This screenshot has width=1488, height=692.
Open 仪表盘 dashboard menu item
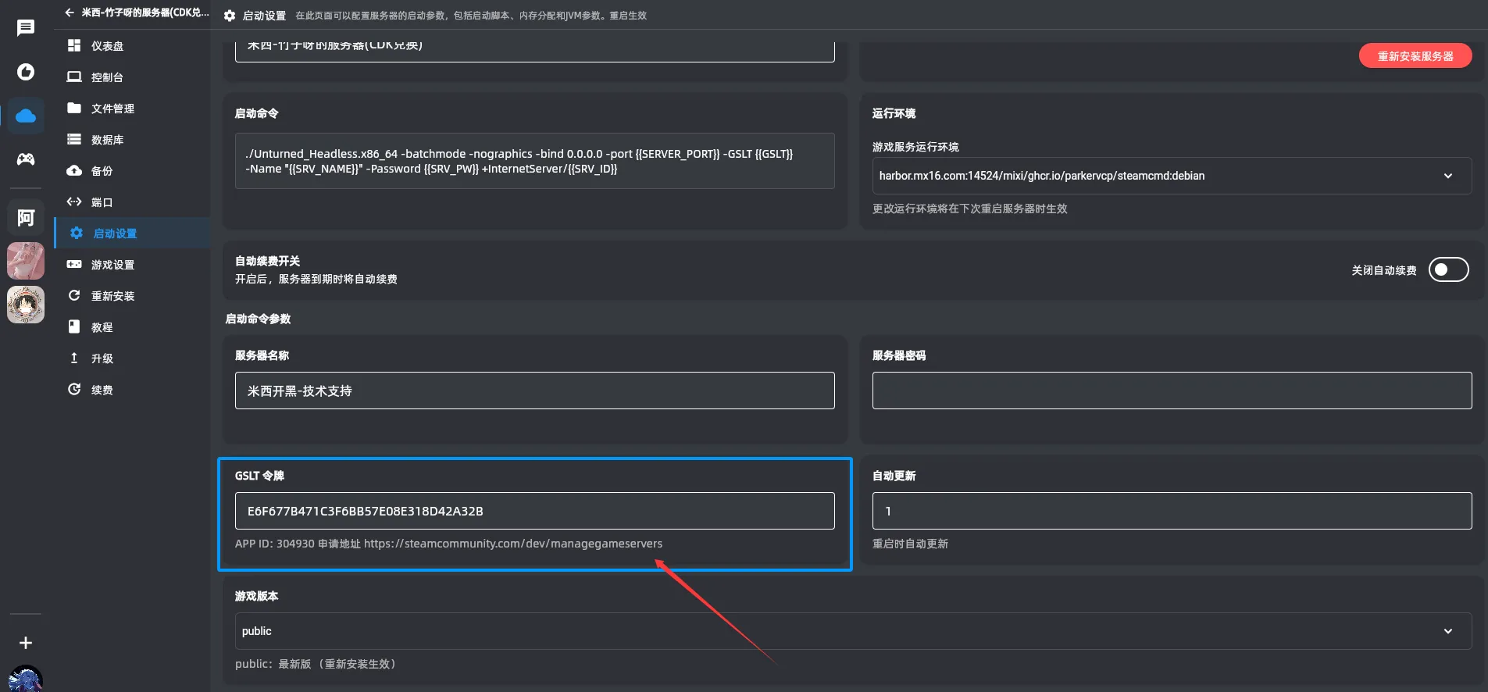[x=107, y=46]
